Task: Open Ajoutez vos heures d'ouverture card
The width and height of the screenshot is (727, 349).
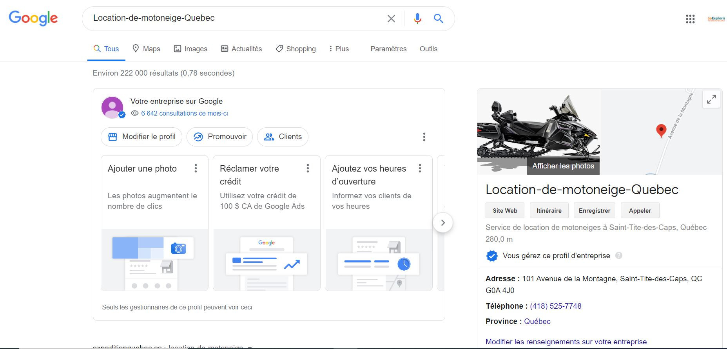Action: point(379,223)
